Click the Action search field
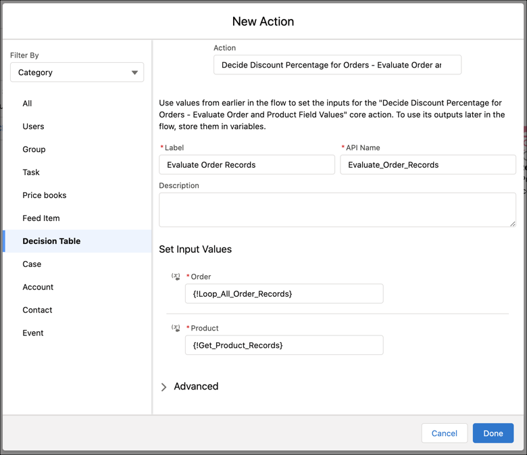This screenshot has width=527, height=455. [337, 65]
